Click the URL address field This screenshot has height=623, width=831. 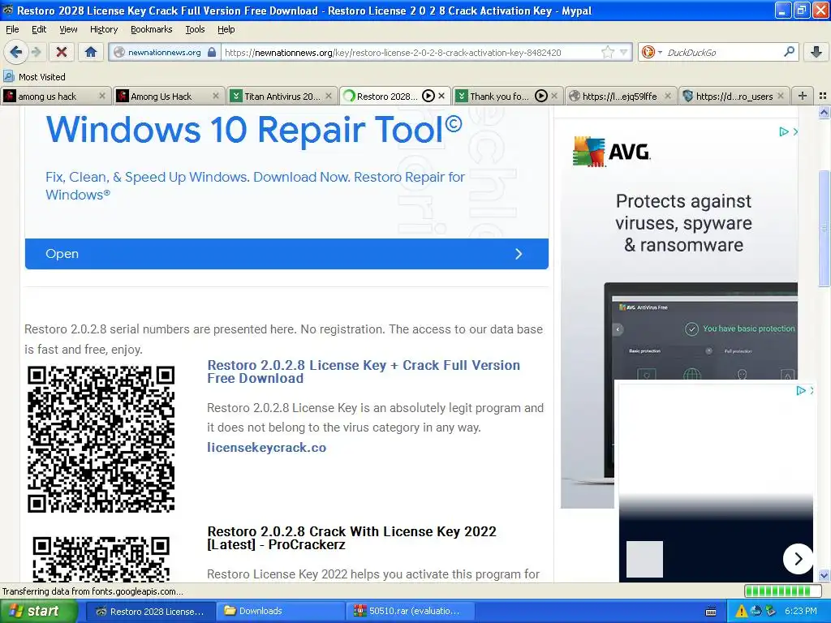pyautogui.click(x=411, y=53)
